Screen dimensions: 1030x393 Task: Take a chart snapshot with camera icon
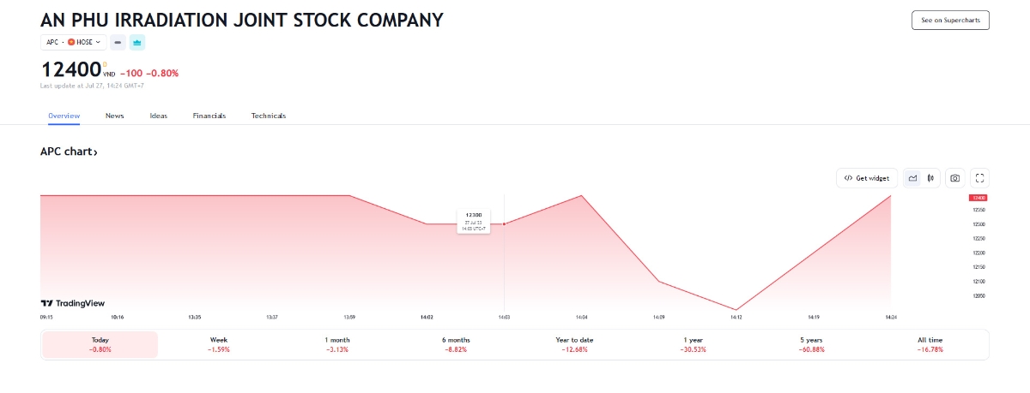[x=954, y=178]
